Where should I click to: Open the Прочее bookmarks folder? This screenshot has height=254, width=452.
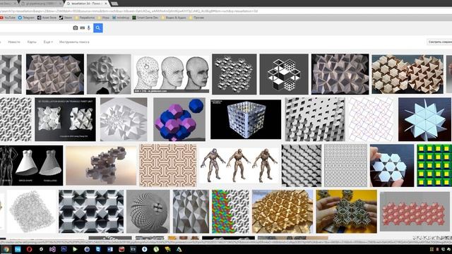coord(196,18)
